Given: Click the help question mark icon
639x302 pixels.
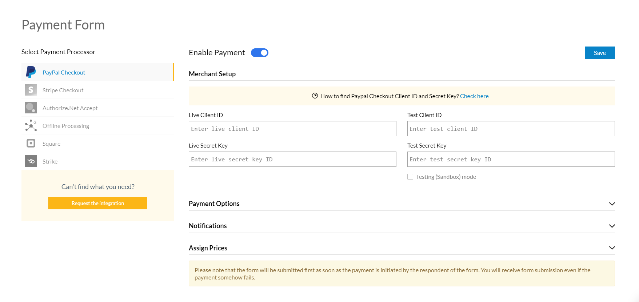Looking at the screenshot, I should click(315, 96).
